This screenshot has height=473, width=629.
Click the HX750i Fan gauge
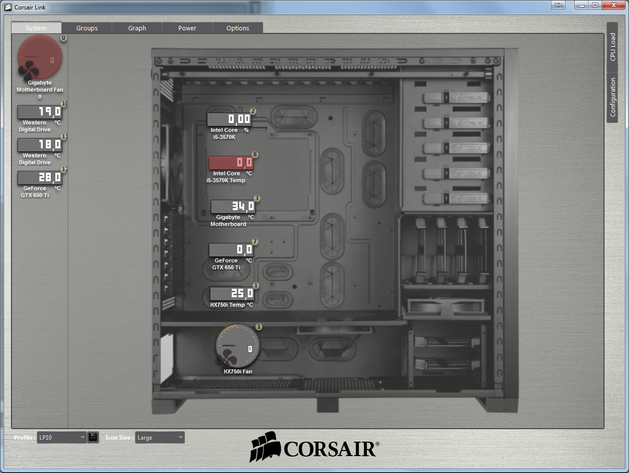(x=238, y=347)
